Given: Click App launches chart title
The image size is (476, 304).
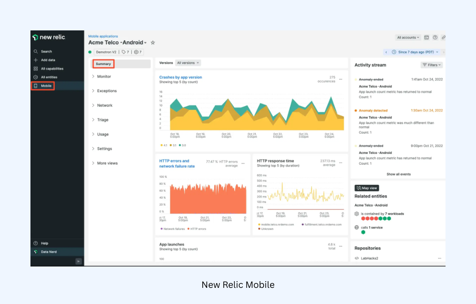Looking at the screenshot, I should [172, 244].
